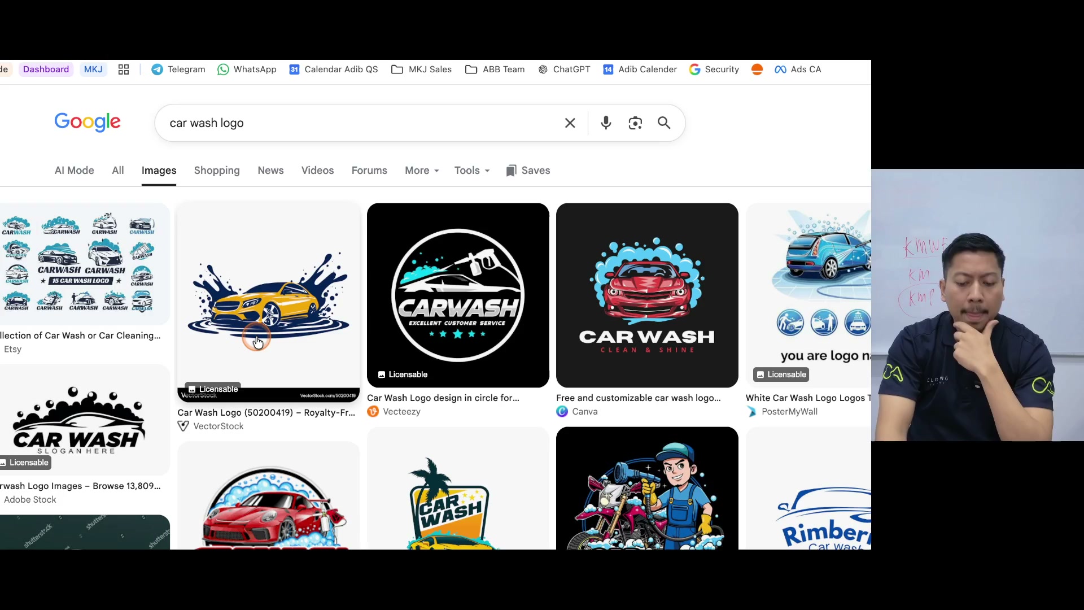Open the Vecteezy source link
Viewport: 1084px width, 610px height.
394,412
